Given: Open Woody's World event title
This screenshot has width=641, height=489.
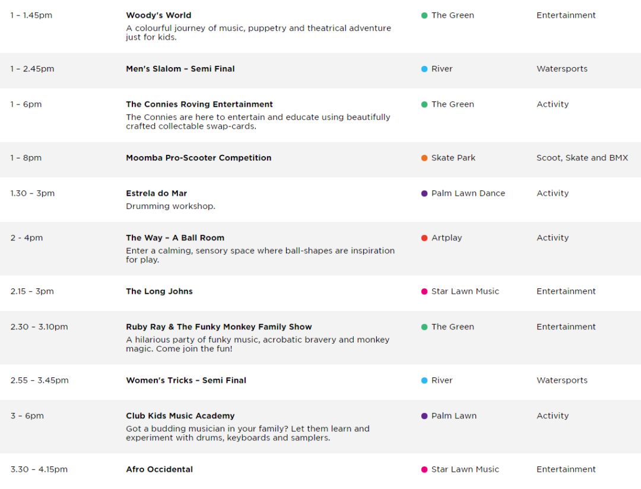Looking at the screenshot, I should click(x=158, y=15).
